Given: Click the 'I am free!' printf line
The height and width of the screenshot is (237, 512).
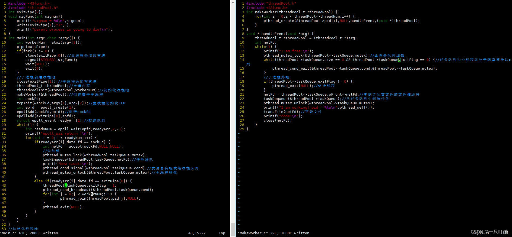Looking at the screenshot, I should 289,51.
